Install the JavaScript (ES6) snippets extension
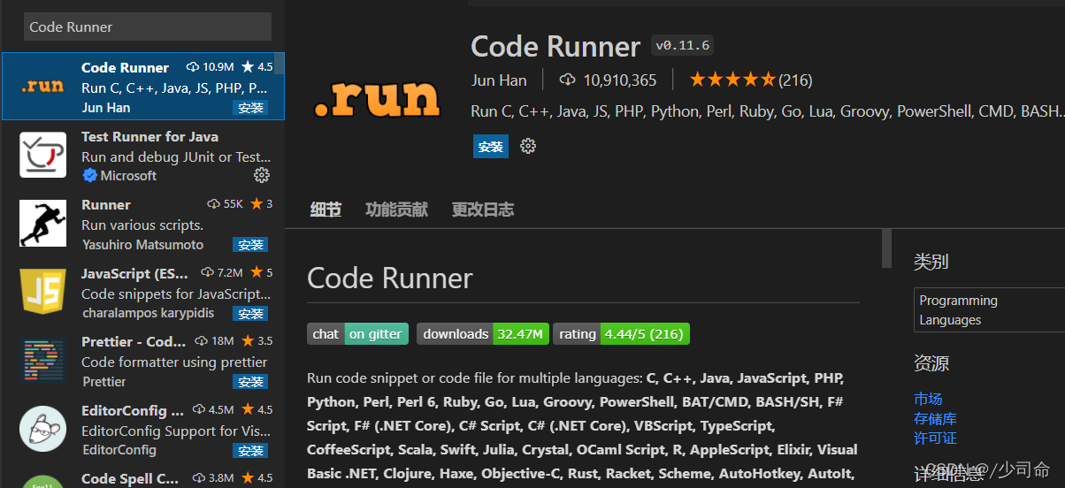The width and height of the screenshot is (1065, 488). (x=250, y=313)
